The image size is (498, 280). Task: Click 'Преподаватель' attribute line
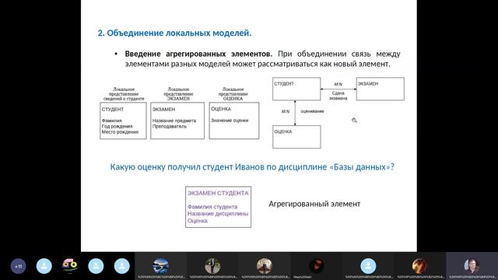[170, 126]
